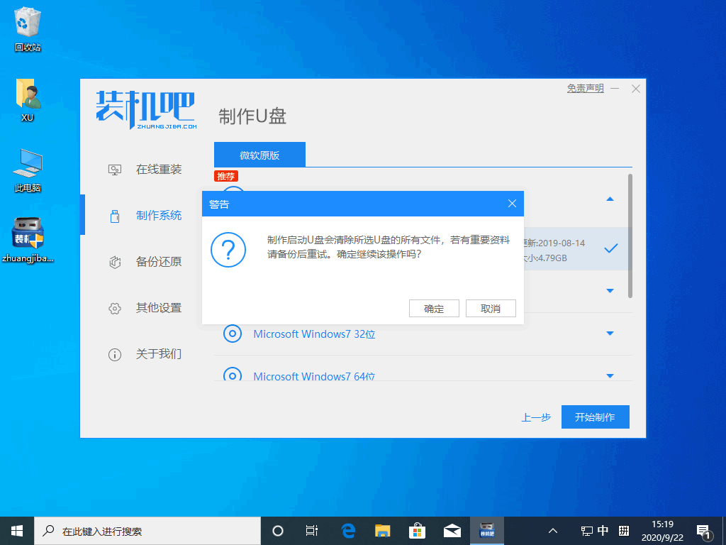Open 其他设置 from the sidebar
The height and width of the screenshot is (545, 726).
pos(115,308)
